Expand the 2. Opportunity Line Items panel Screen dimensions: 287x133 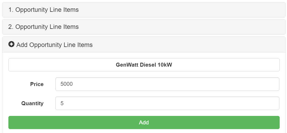(144, 27)
